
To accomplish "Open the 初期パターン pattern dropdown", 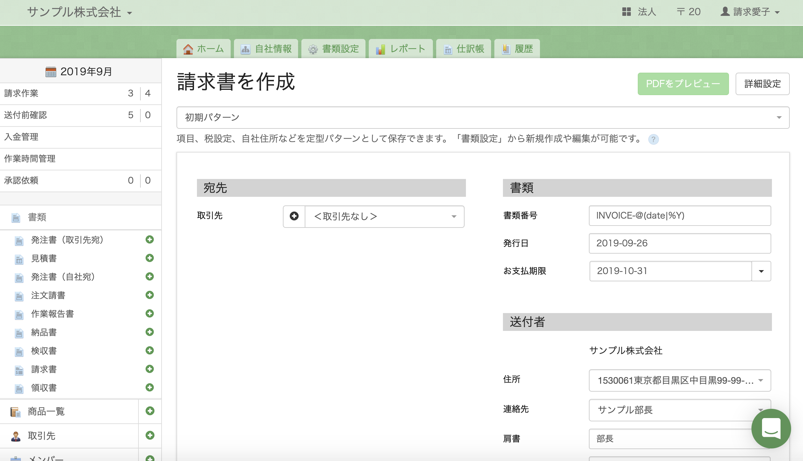I will (x=483, y=118).
